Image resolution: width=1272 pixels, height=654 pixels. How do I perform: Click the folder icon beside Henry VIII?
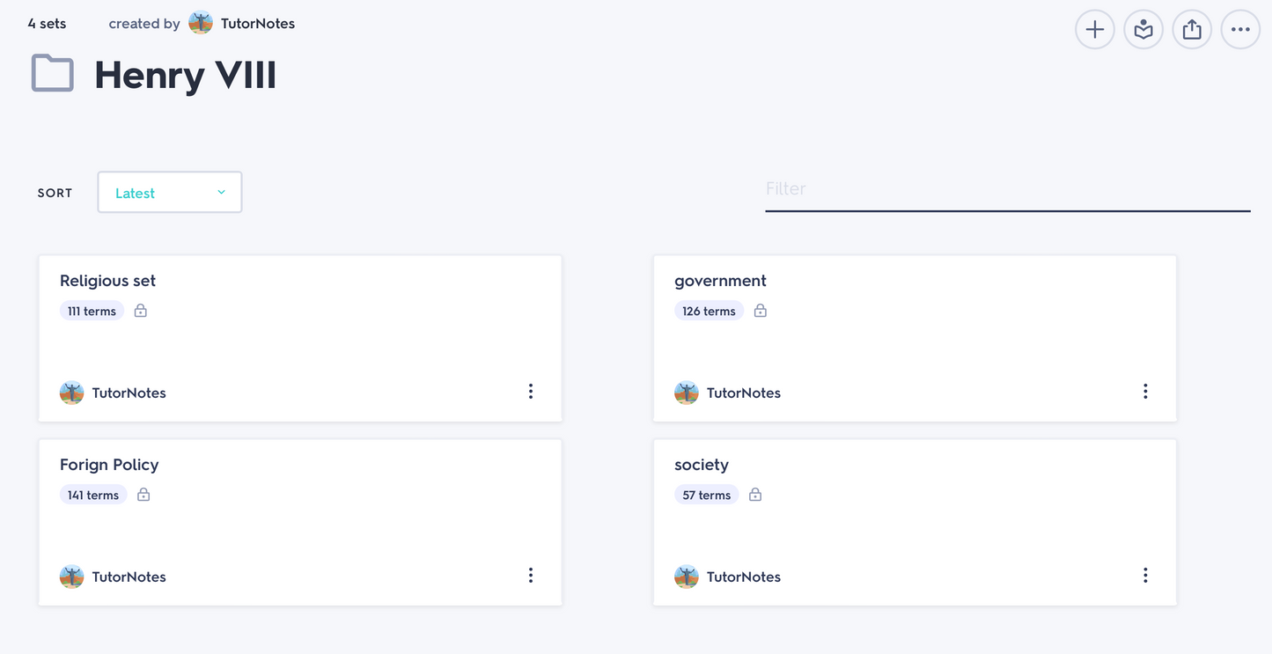pos(53,74)
